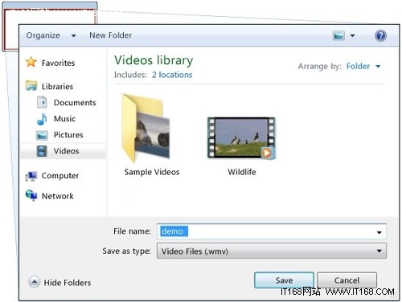Expand the view options dropdown arrow
This screenshot has height=302, width=402.
click(352, 35)
